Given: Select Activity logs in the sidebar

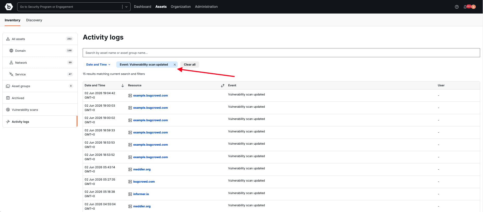Looking at the screenshot, I should [x=40, y=122].
